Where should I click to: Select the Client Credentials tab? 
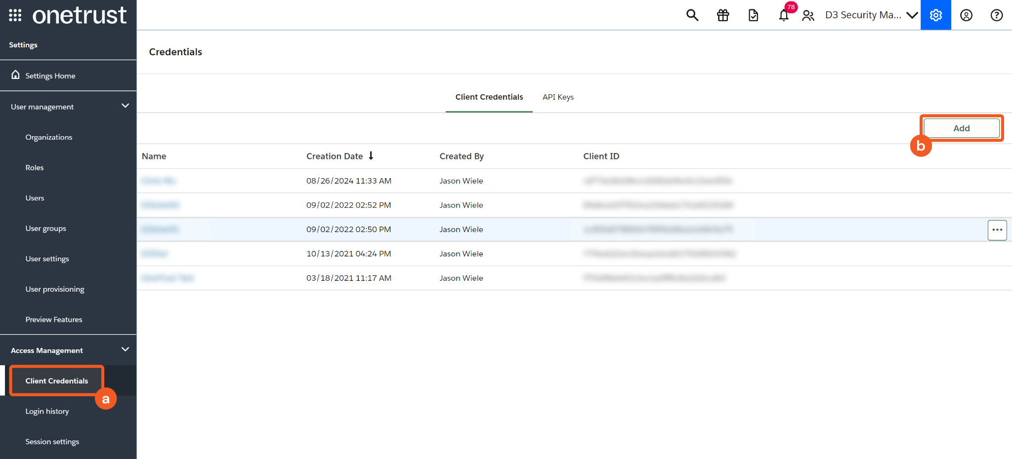click(489, 97)
